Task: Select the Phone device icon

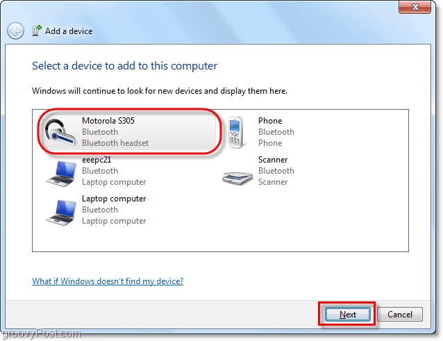Action: [236, 132]
